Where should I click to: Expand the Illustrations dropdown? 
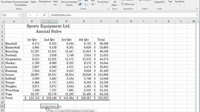pyautogui.click(x=45, y=5)
